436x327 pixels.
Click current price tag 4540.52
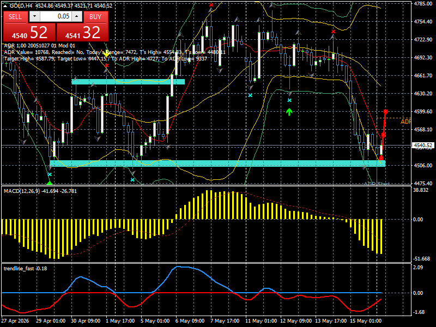[x=423, y=146]
